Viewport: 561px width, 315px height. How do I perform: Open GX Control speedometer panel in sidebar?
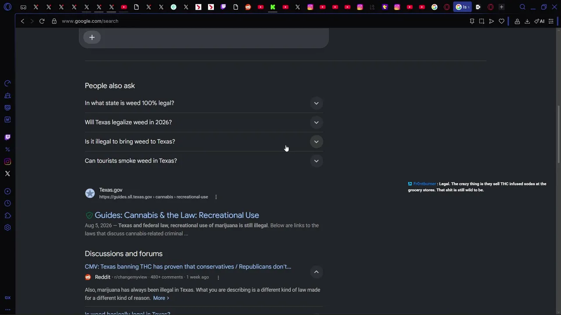7,83
